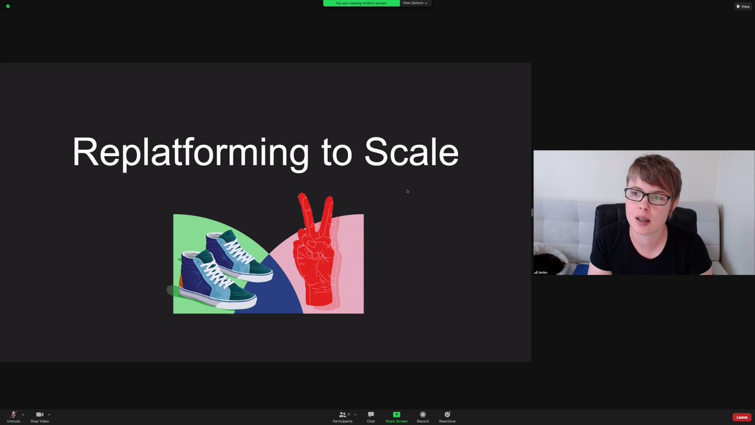Open the Reactions menu
The width and height of the screenshot is (755, 425).
447,417
